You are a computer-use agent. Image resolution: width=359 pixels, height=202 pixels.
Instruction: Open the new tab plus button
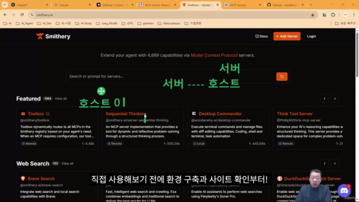[311, 5]
